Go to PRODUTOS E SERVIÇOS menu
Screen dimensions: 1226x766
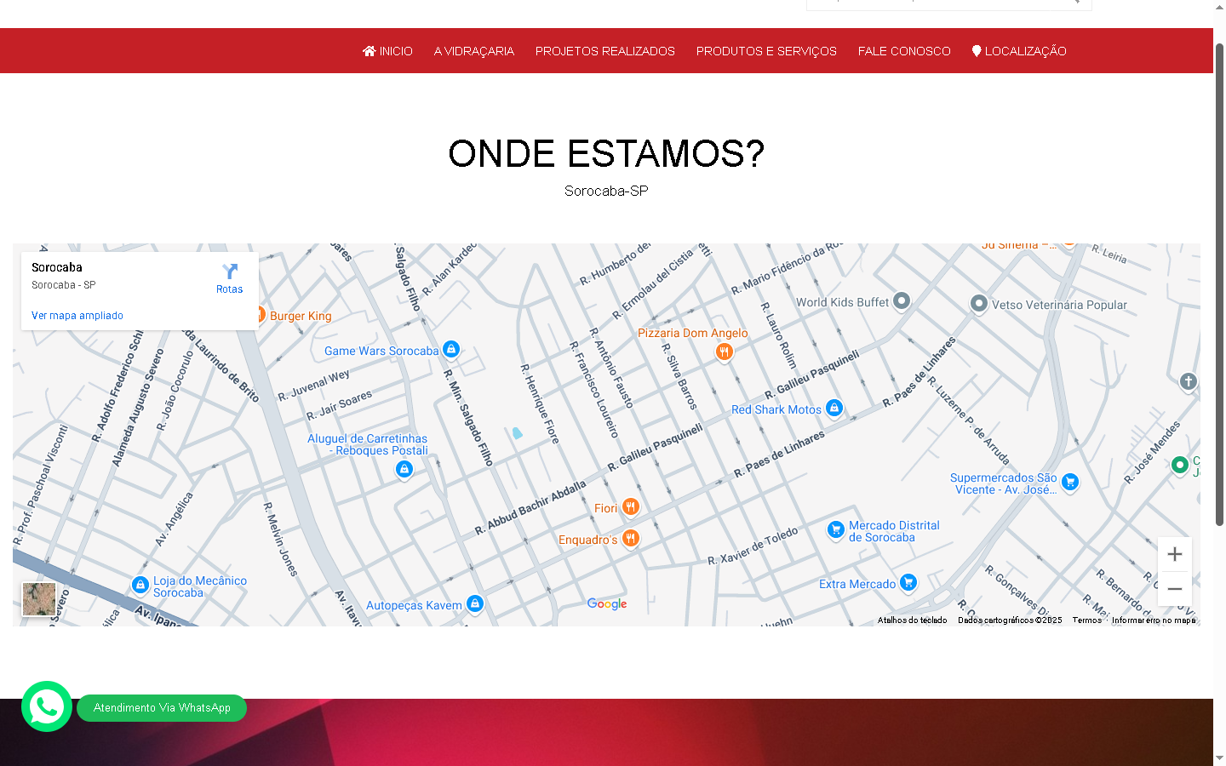coord(766,51)
